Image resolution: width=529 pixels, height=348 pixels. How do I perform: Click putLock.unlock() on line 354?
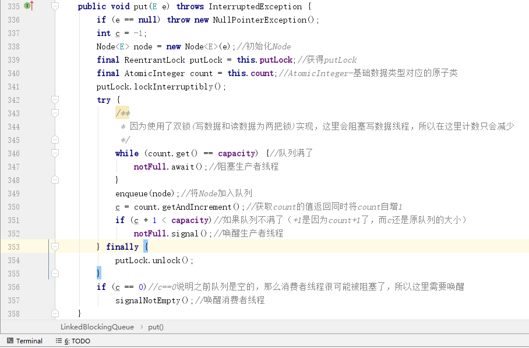click(153, 260)
